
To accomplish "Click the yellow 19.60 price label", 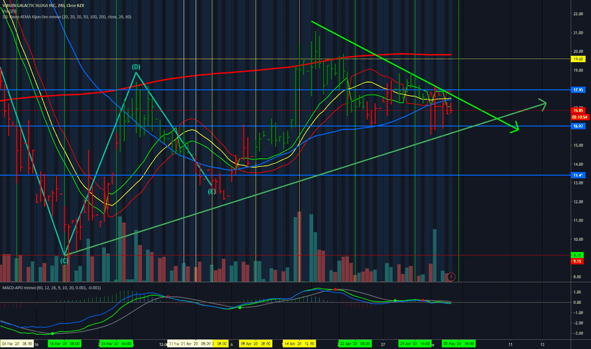I will tap(578, 59).
